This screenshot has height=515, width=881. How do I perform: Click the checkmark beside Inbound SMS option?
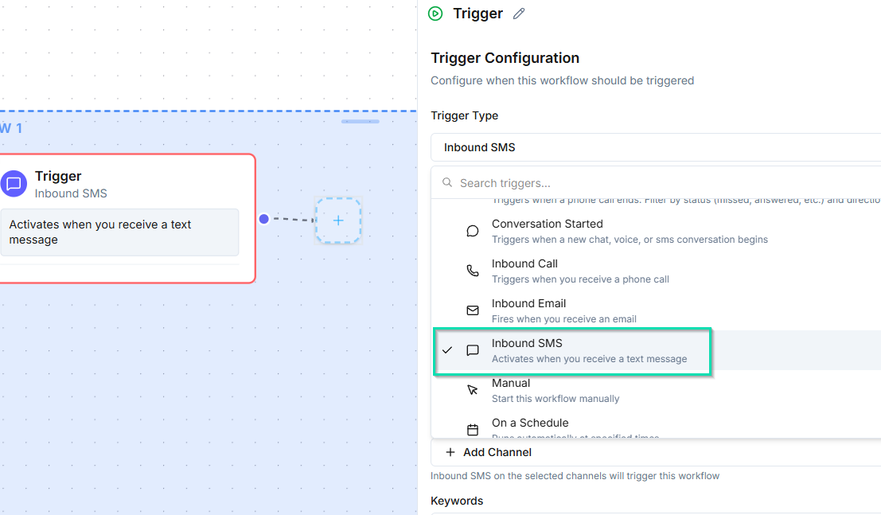point(447,350)
